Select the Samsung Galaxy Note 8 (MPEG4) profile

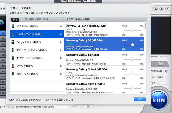104,73
